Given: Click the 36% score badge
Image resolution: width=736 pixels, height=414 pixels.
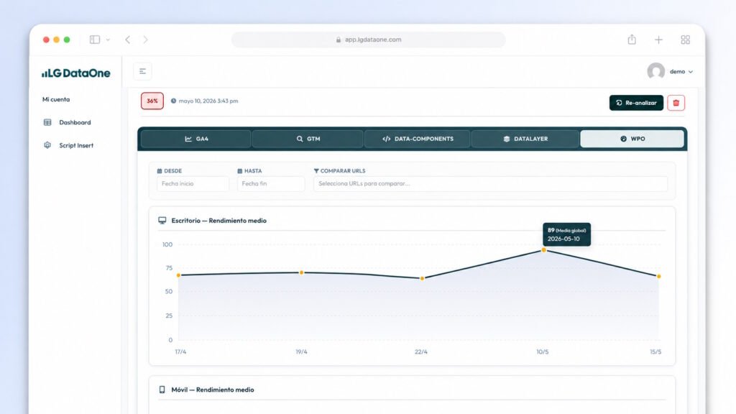Looking at the screenshot, I should click(152, 101).
